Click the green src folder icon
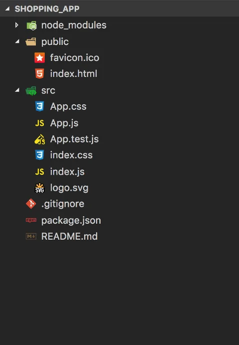239x345 pixels. tap(31, 91)
